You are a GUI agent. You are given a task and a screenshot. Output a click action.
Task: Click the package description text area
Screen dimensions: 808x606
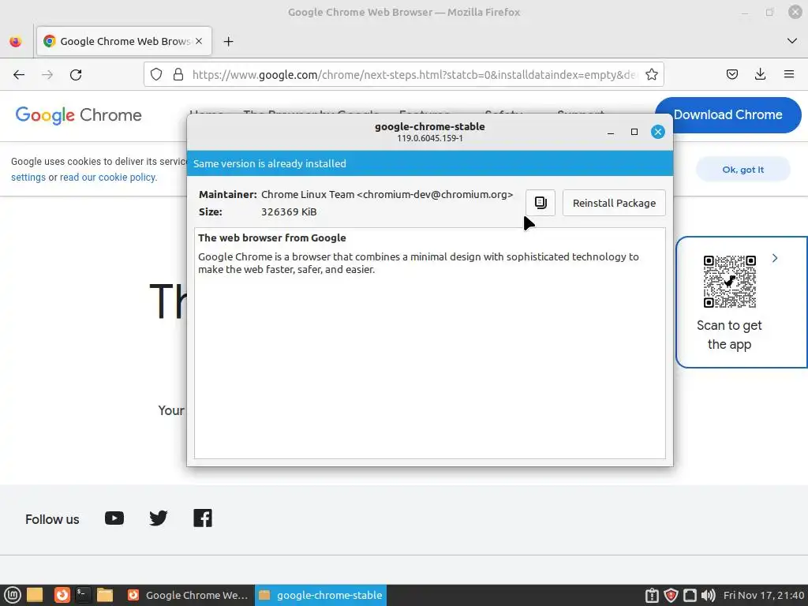point(430,343)
